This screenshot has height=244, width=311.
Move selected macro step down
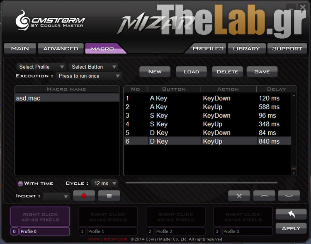[289, 196]
